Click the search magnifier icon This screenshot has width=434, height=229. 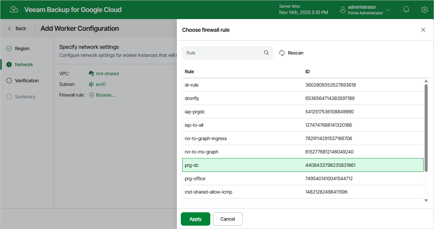267,53
